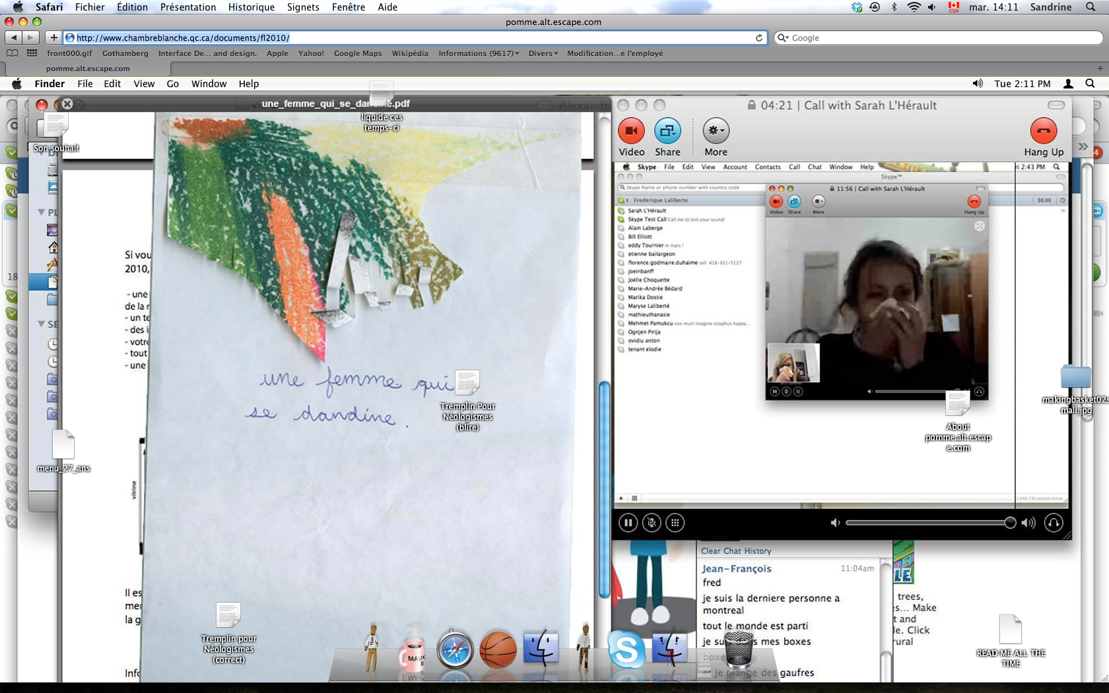1109x693 pixels.
Task: Click the nested Share button in shared screen
Action: tap(794, 202)
